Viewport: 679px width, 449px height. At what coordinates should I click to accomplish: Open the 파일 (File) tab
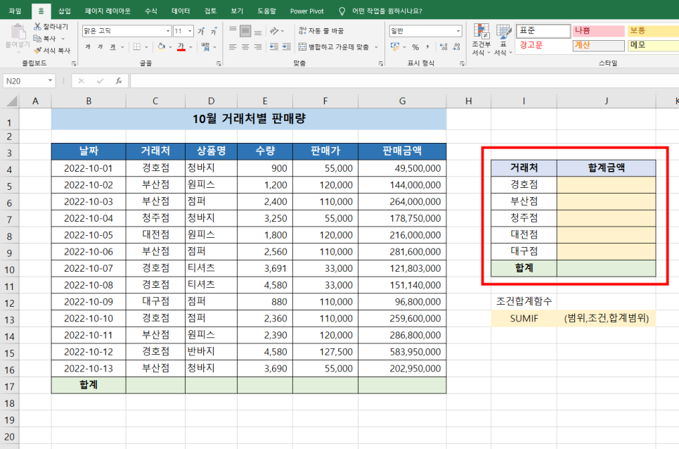pyautogui.click(x=15, y=11)
